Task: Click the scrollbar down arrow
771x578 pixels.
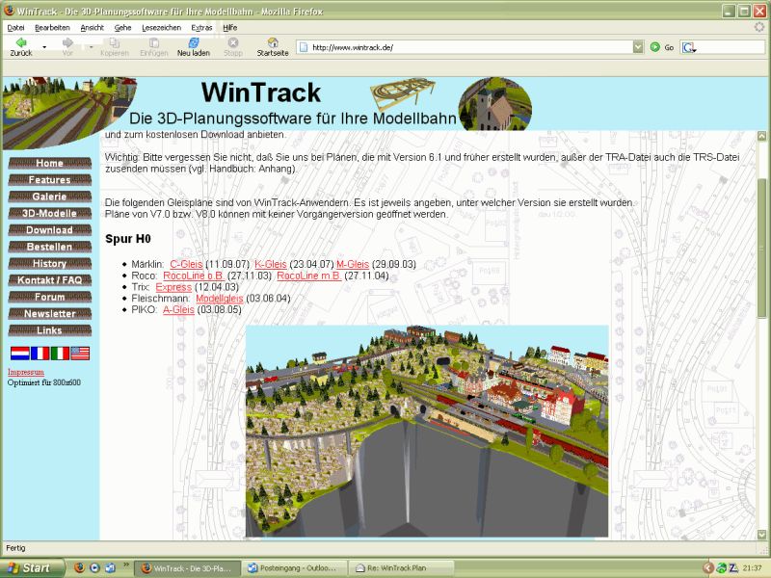Action: (x=761, y=535)
